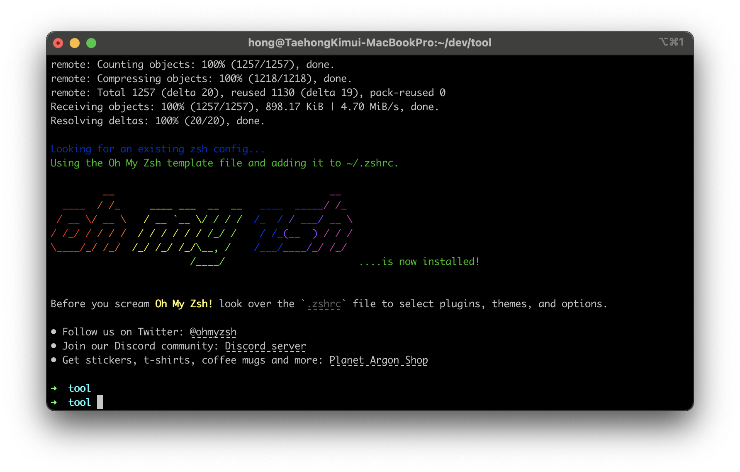The image size is (740, 472).
Task: Maximize the terminal with the green button
Action: coord(91,43)
